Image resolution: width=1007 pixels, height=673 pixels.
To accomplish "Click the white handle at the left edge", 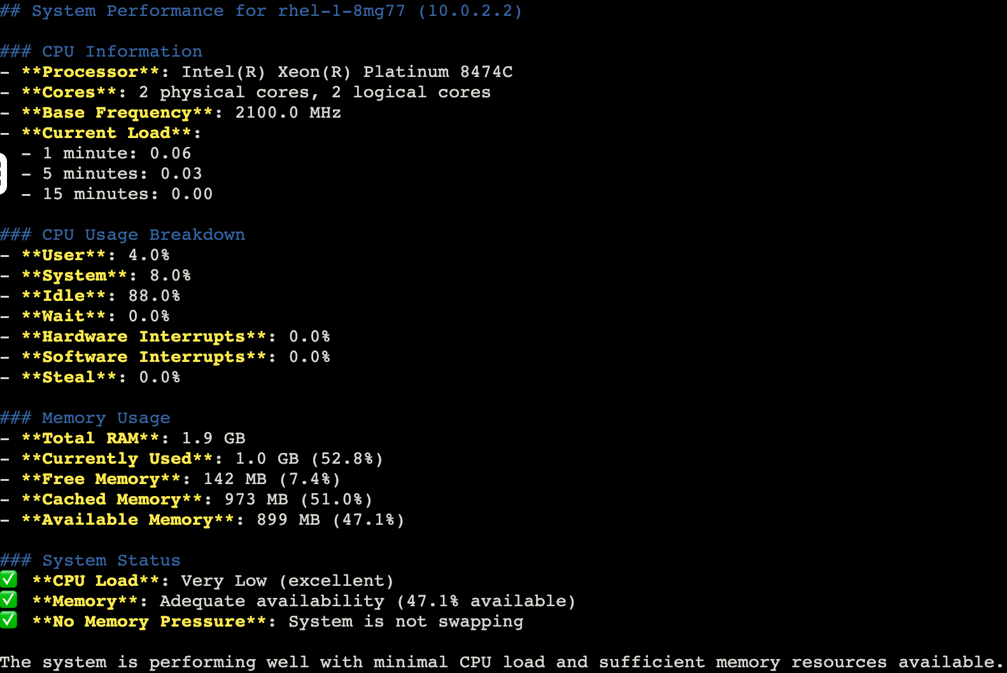I will (3, 173).
